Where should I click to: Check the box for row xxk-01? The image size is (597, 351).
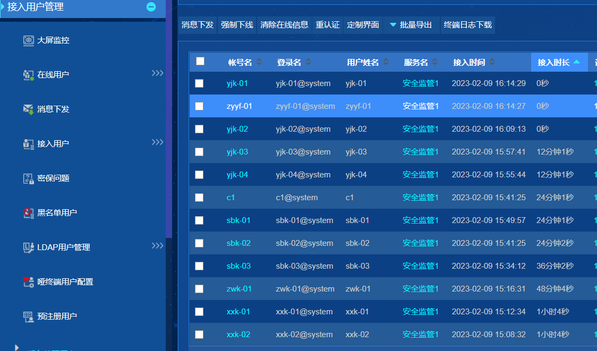[x=199, y=312]
